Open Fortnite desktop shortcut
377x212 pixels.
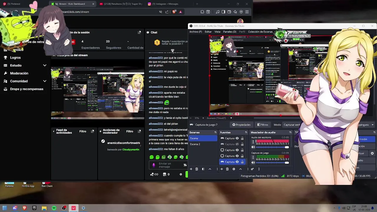click(x=9, y=184)
